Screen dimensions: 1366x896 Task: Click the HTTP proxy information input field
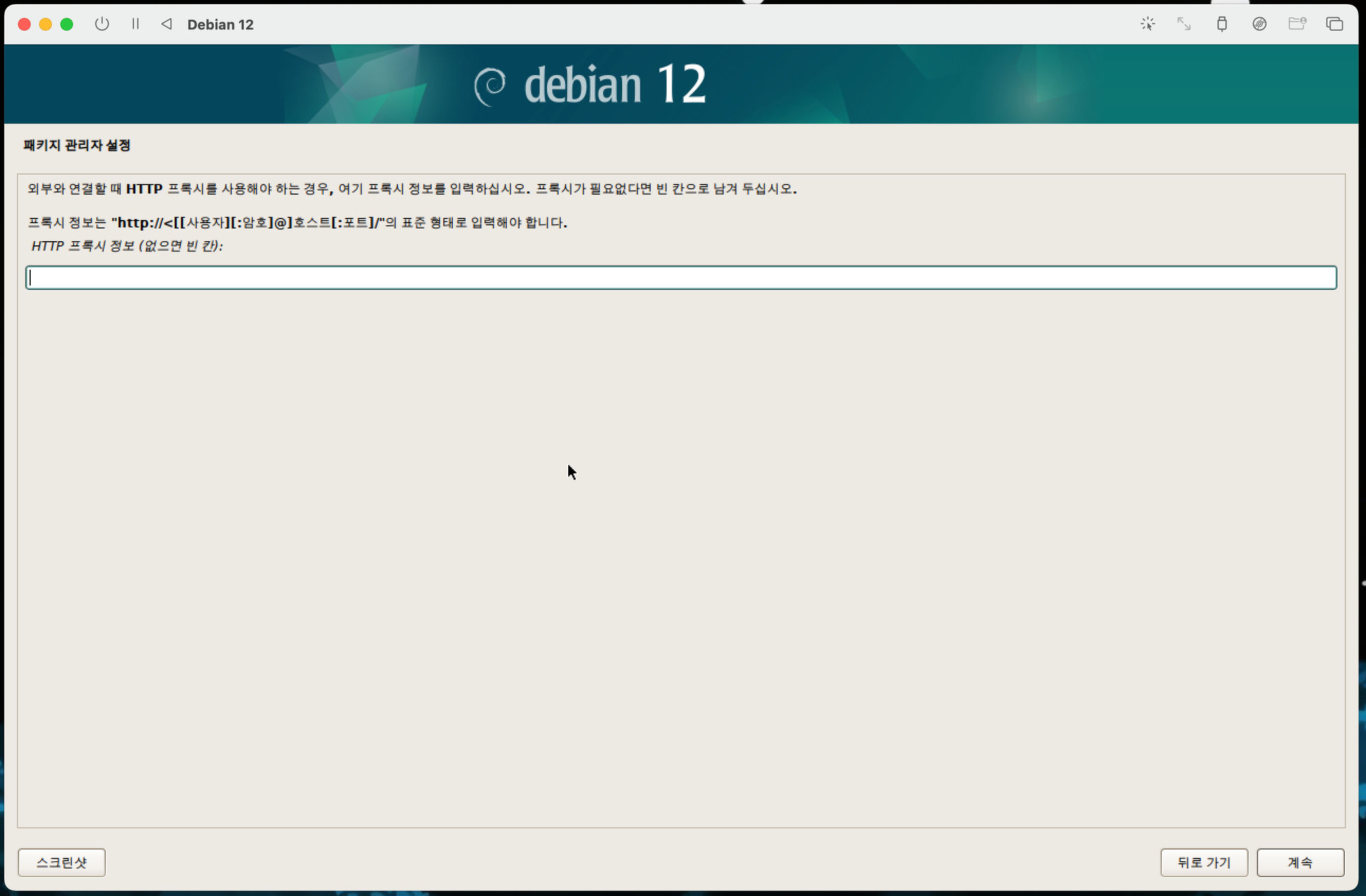[x=681, y=277]
